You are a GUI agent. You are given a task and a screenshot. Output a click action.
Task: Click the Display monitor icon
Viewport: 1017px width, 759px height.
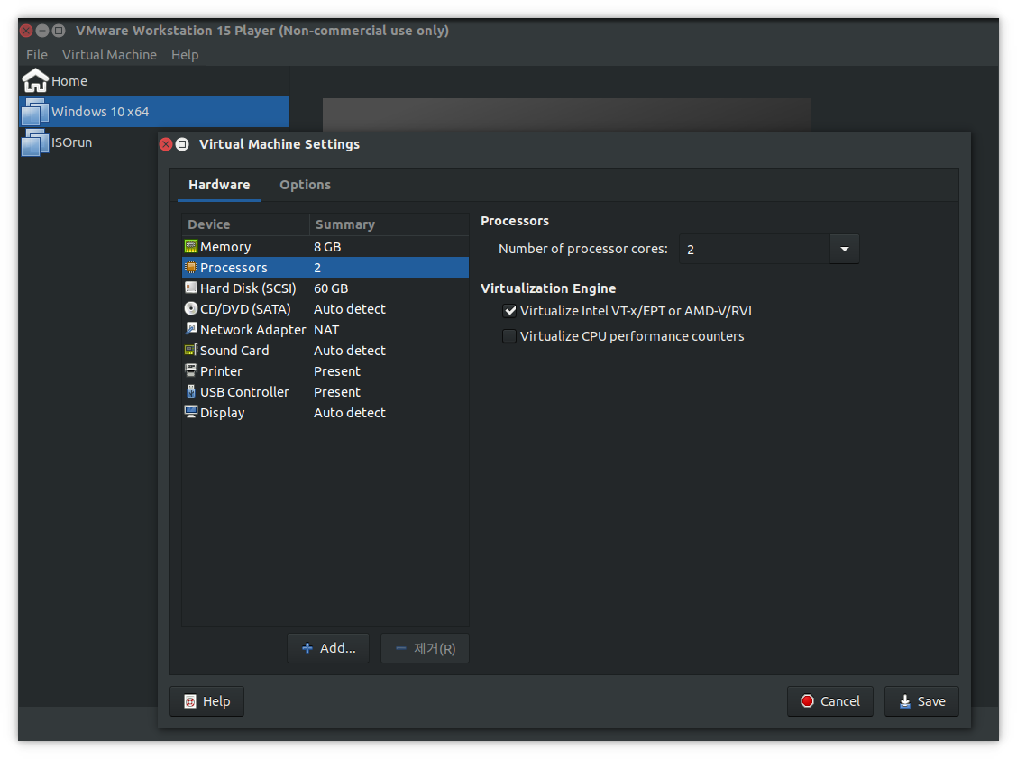191,412
